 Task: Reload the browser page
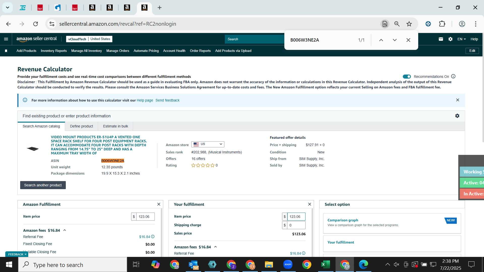tap(36, 24)
